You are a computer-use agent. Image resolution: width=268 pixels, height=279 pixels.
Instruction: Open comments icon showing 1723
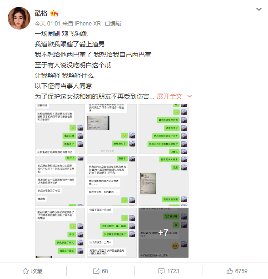coord(161,271)
